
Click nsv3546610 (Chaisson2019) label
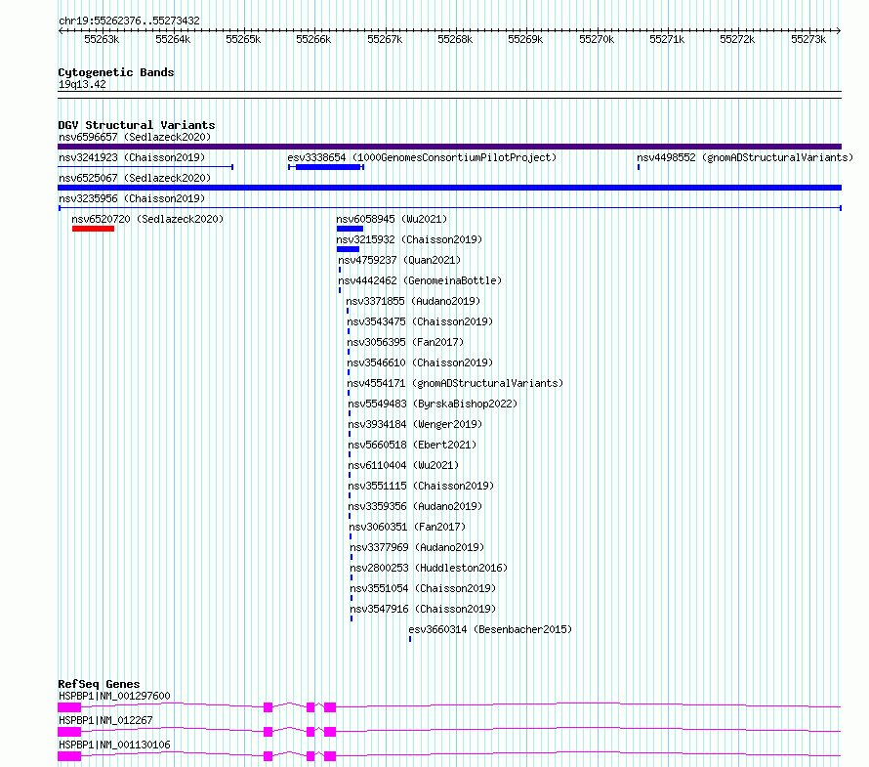[x=420, y=362]
